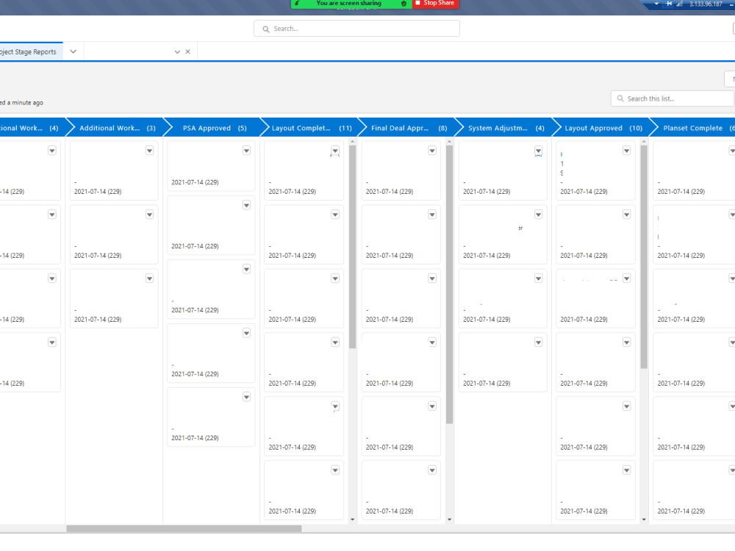
Task: Open actions menu on first Additional Work (3) card
Action: 149,151
